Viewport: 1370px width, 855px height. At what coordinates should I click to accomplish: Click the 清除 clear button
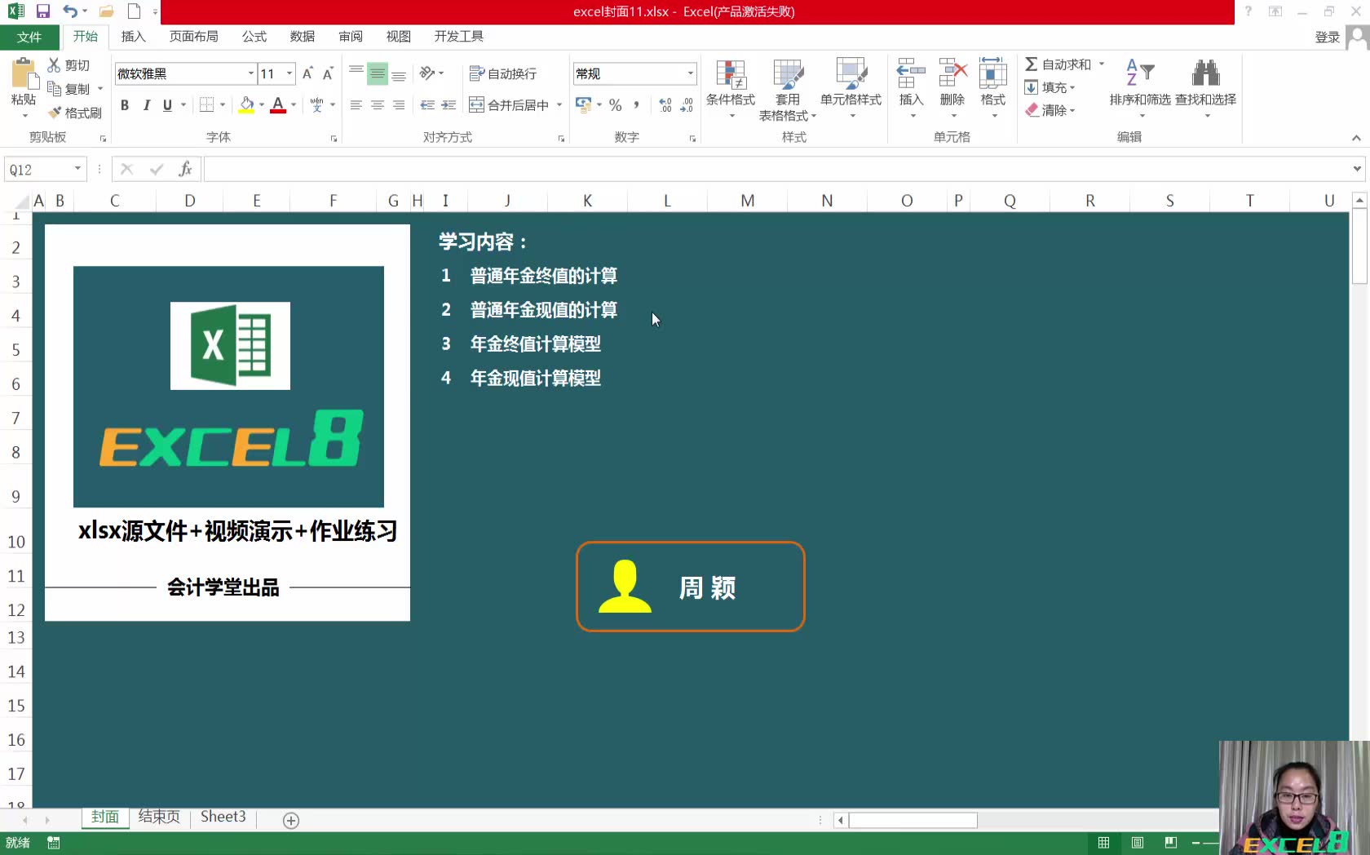click(1050, 110)
